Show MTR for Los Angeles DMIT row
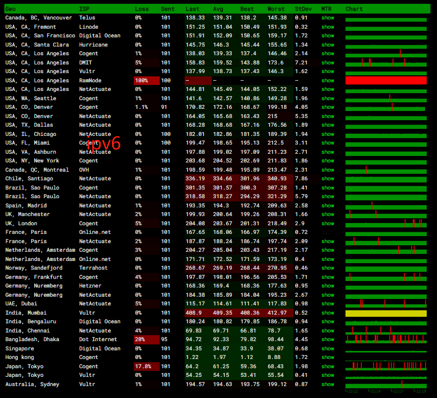This screenshot has width=437, height=398. pyautogui.click(x=328, y=63)
